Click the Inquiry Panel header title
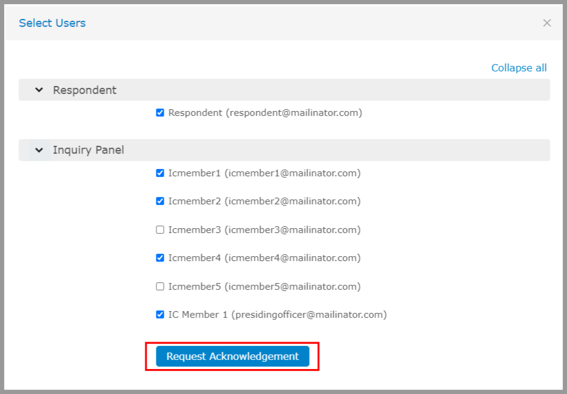 point(88,150)
